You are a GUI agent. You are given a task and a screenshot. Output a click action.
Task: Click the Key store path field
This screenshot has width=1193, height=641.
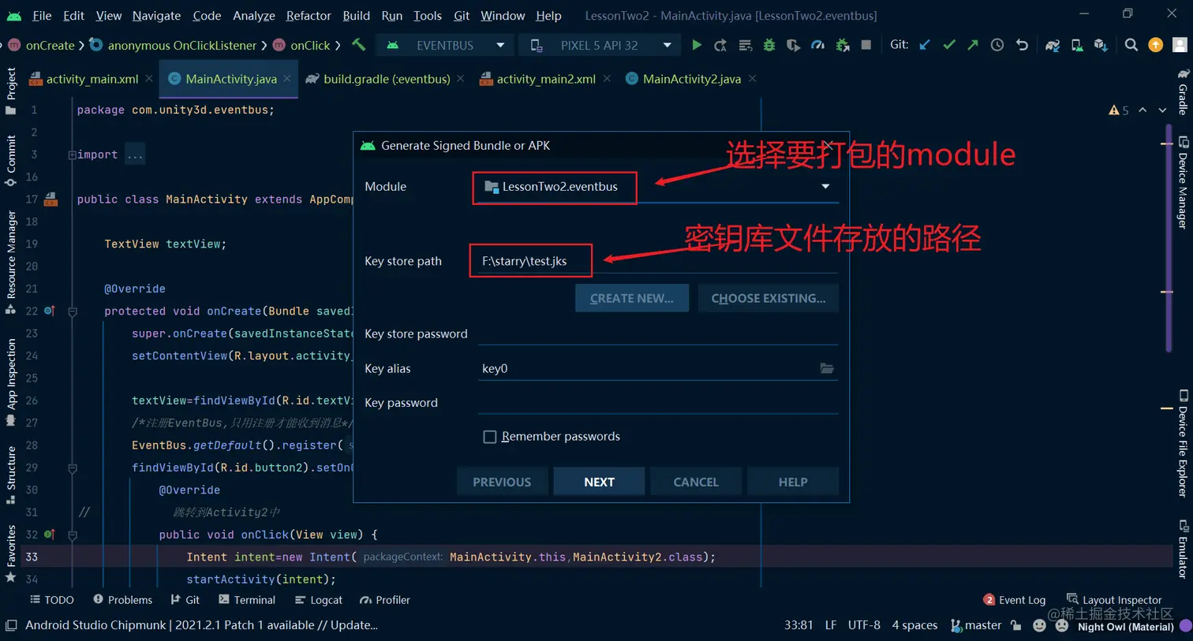tap(657, 261)
